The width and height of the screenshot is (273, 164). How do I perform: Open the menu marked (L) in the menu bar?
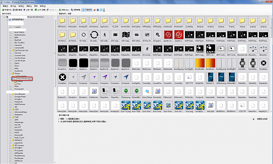29,6
